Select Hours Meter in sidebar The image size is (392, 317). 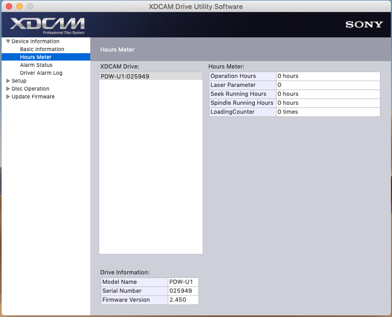[46, 57]
